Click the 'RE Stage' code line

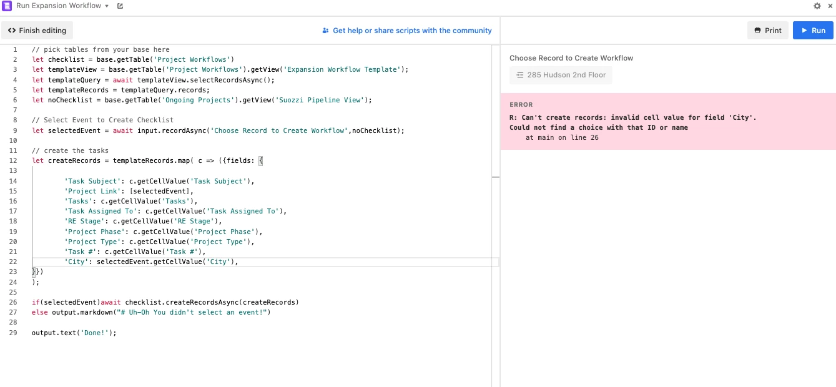pos(143,221)
